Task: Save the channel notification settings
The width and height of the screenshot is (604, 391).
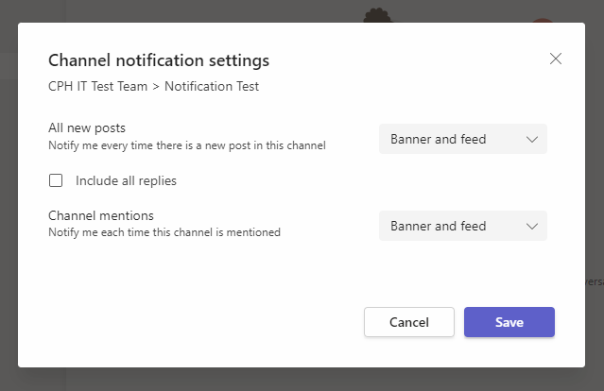Action: 509,322
